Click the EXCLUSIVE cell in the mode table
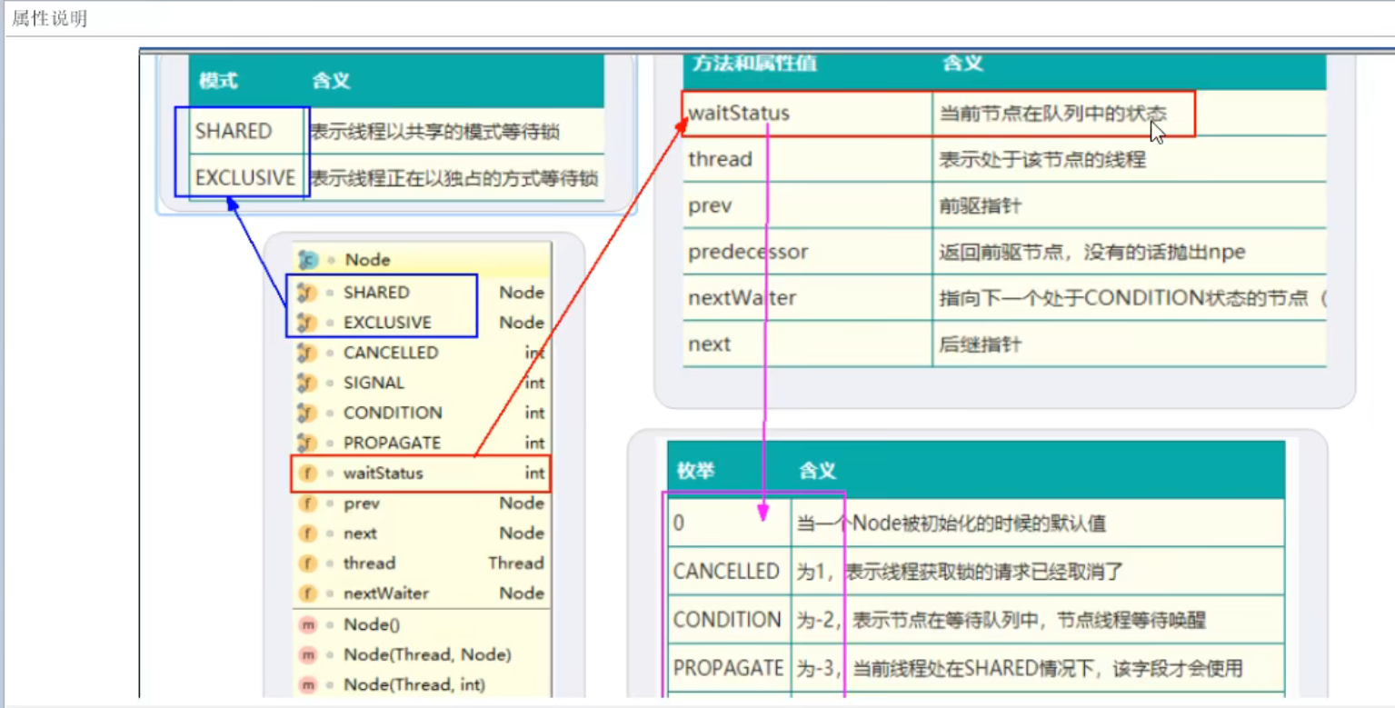Screen dimensions: 1395x708 pos(245,178)
